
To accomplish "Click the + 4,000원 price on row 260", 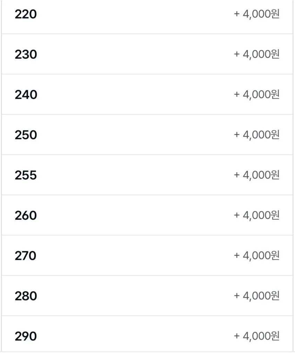I will pos(256,216).
